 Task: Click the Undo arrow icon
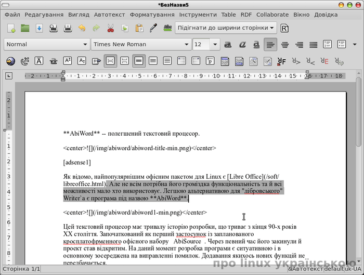coord(82,28)
